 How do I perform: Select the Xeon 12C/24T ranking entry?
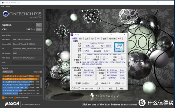21,82
